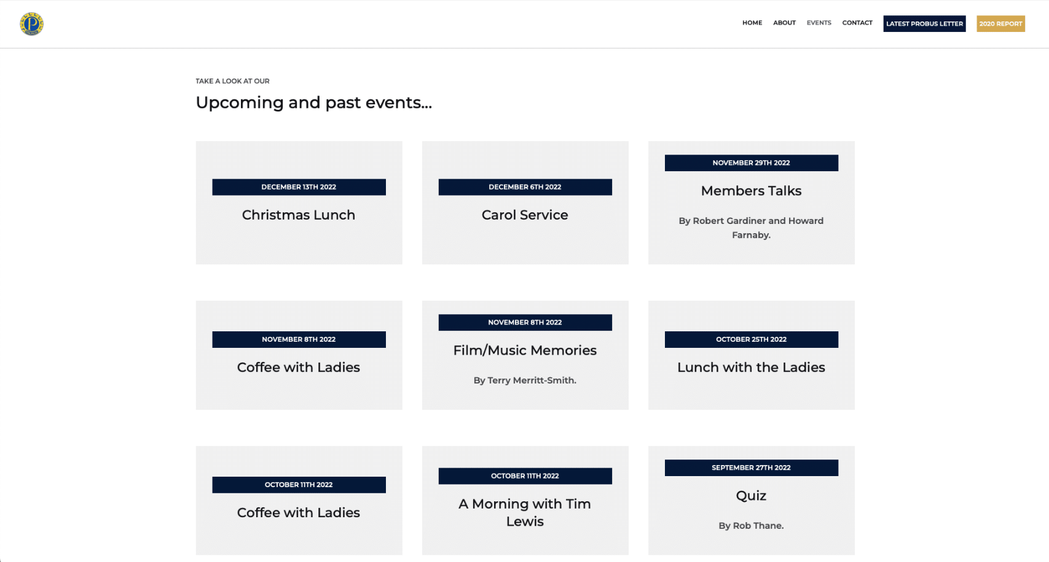Click date label above A Morning with Tim Lewis
This screenshot has height=562, width=1049.
pos(525,476)
